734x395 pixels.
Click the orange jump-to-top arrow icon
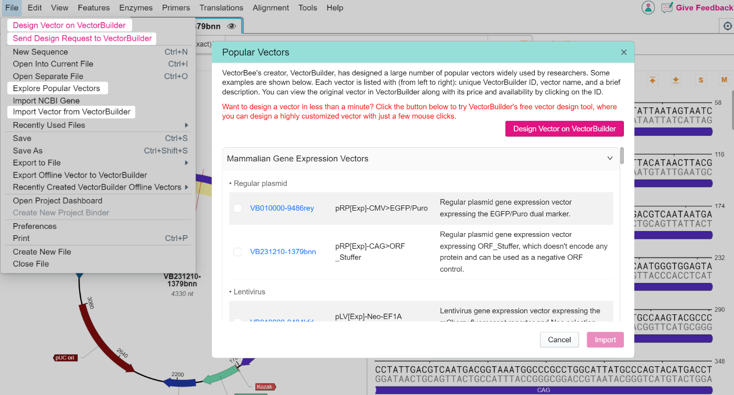pyautogui.click(x=652, y=80)
